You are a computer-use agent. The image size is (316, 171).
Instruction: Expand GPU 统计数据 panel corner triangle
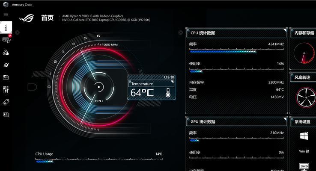tap(285, 119)
